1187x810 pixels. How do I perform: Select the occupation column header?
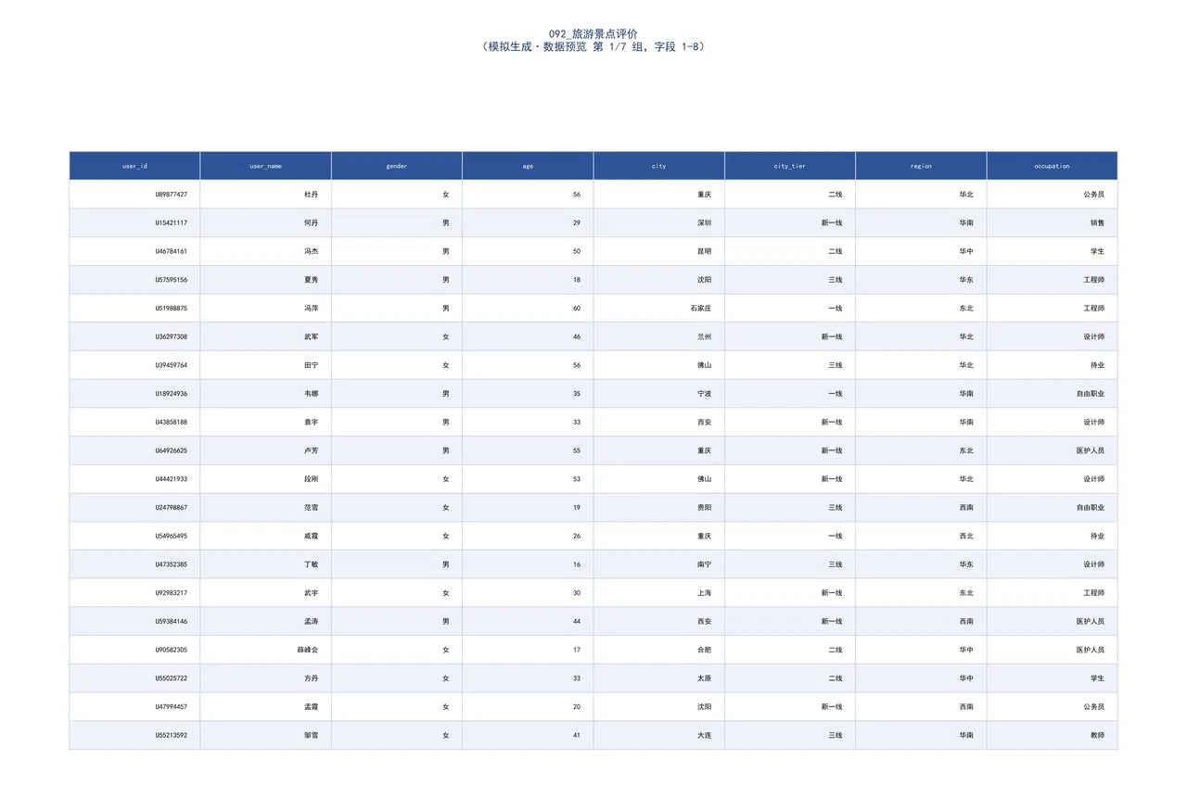coord(1053,166)
